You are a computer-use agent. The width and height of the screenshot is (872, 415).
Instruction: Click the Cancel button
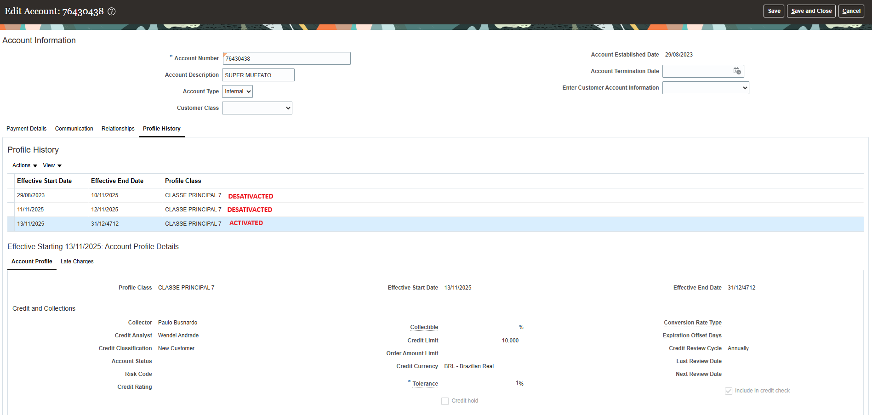pyautogui.click(x=851, y=11)
